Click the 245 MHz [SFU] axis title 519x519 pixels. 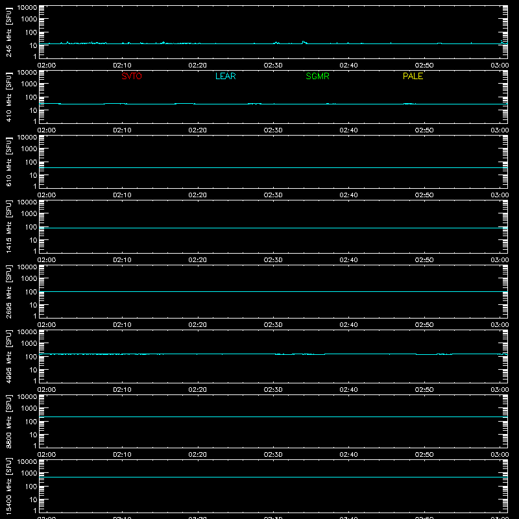8,32
